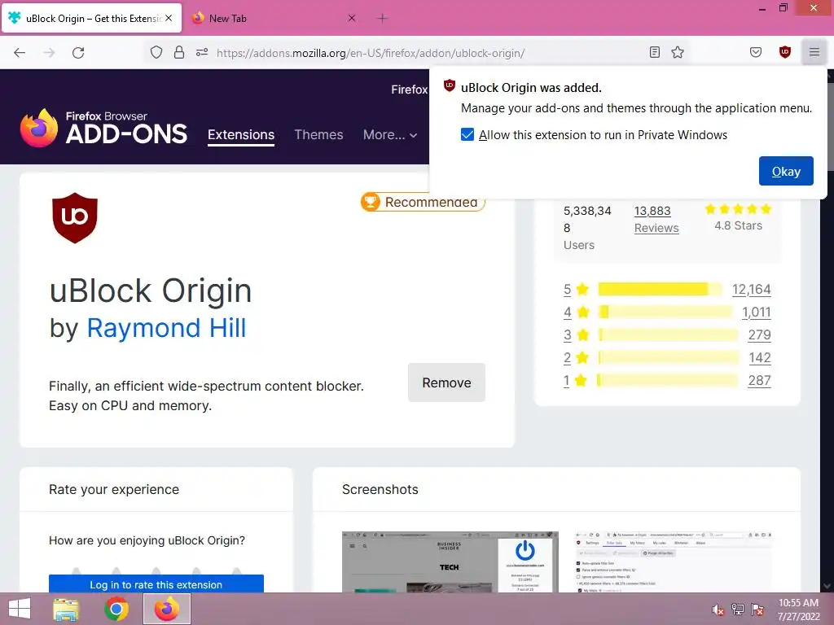Go back using the browser back arrow
This screenshot has height=625, width=834.
[x=20, y=53]
